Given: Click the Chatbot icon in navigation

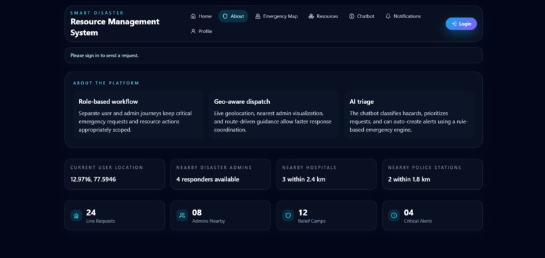Looking at the screenshot, I should point(352,16).
